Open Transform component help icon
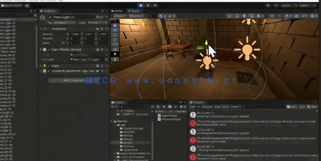The height and width of the screenshot is (161, 321). (x=97, y=29)
